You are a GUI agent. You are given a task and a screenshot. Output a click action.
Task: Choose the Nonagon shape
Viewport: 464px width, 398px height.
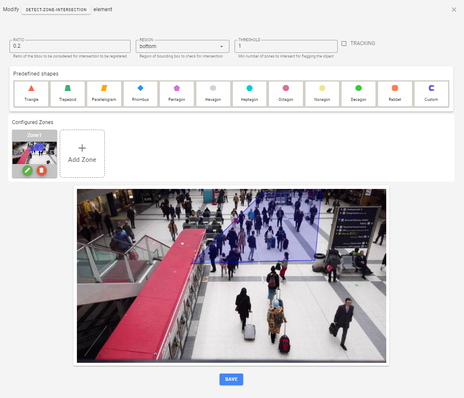click(322, 94)
